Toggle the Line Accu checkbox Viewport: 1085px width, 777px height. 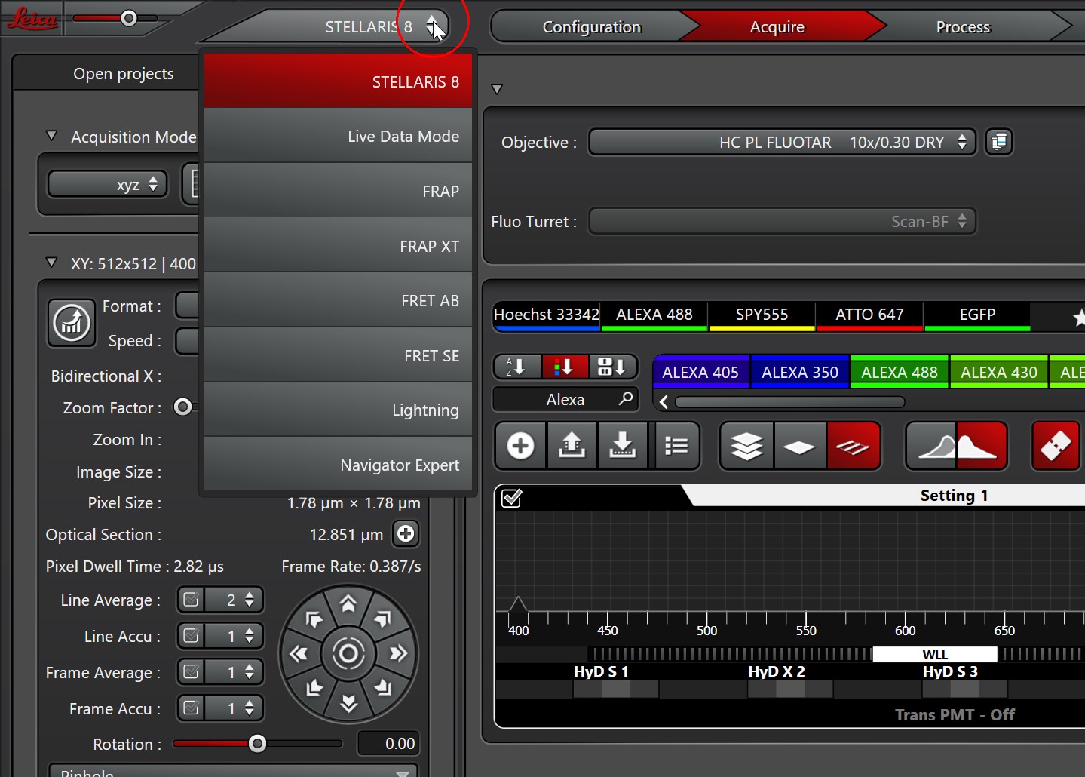tap(192, 636)
